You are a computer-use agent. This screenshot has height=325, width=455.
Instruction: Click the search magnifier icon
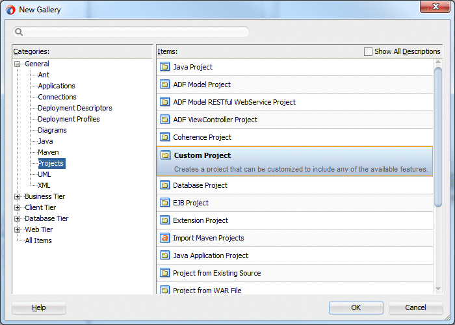[19, 32]
